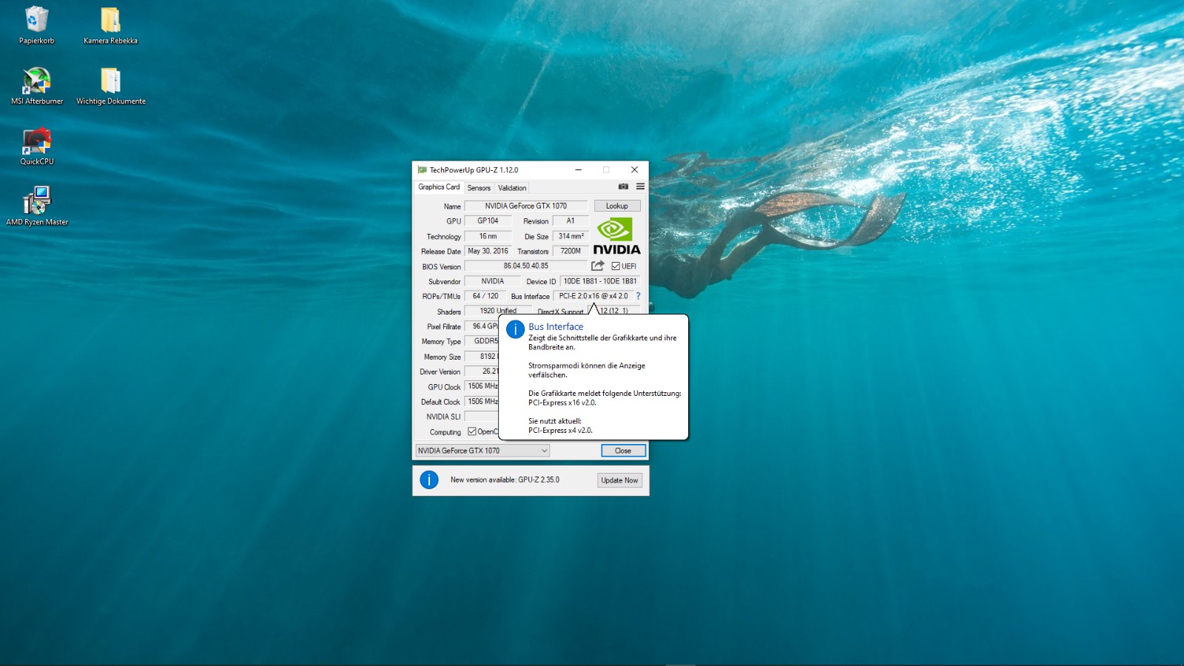Click the Lookup button

[617, 206]
